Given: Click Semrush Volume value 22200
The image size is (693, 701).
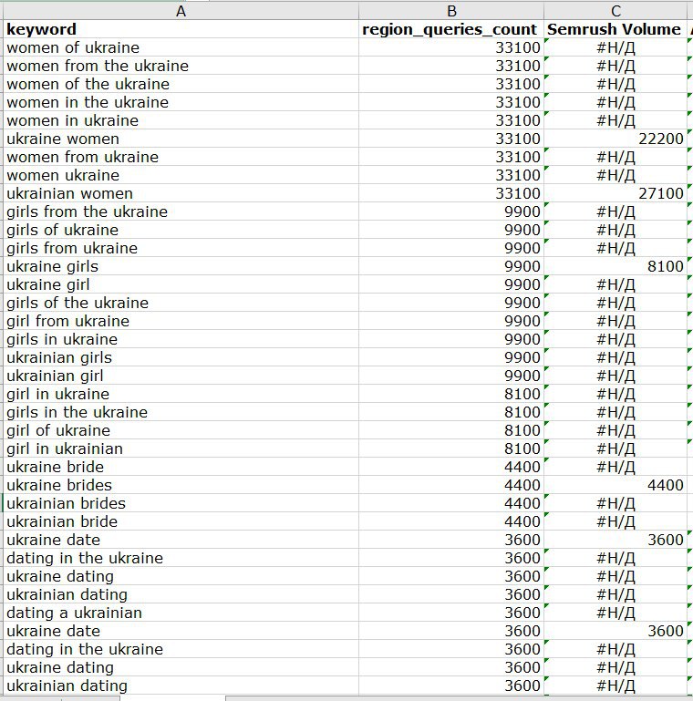Looking at the screenshot, I should click(x=615, y=139).
